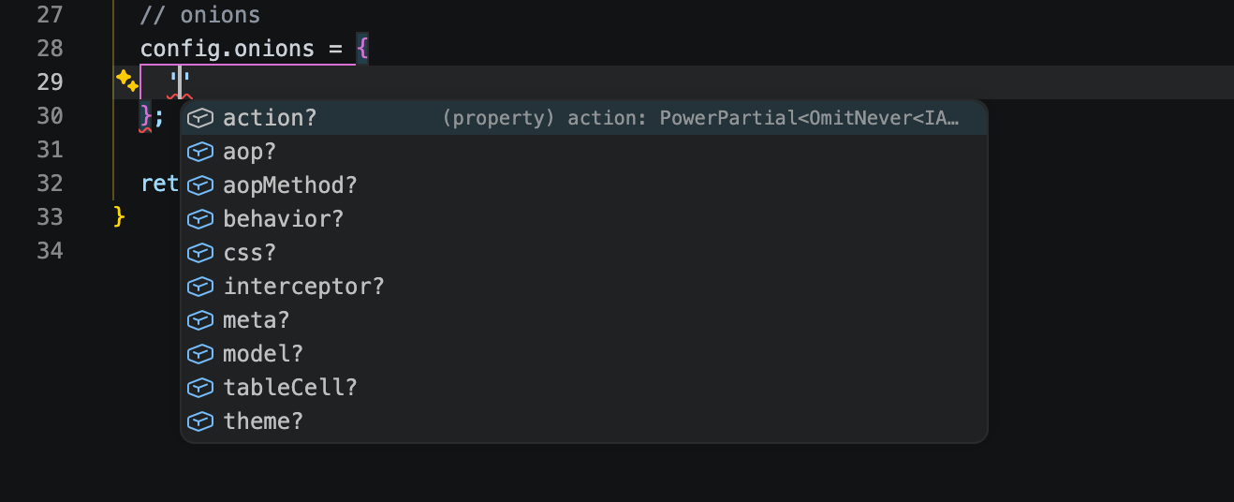Click the property icon beside aopMethod suggestion
The width and height of the screenshot is (1234, 502).
(x=199, y=185)
